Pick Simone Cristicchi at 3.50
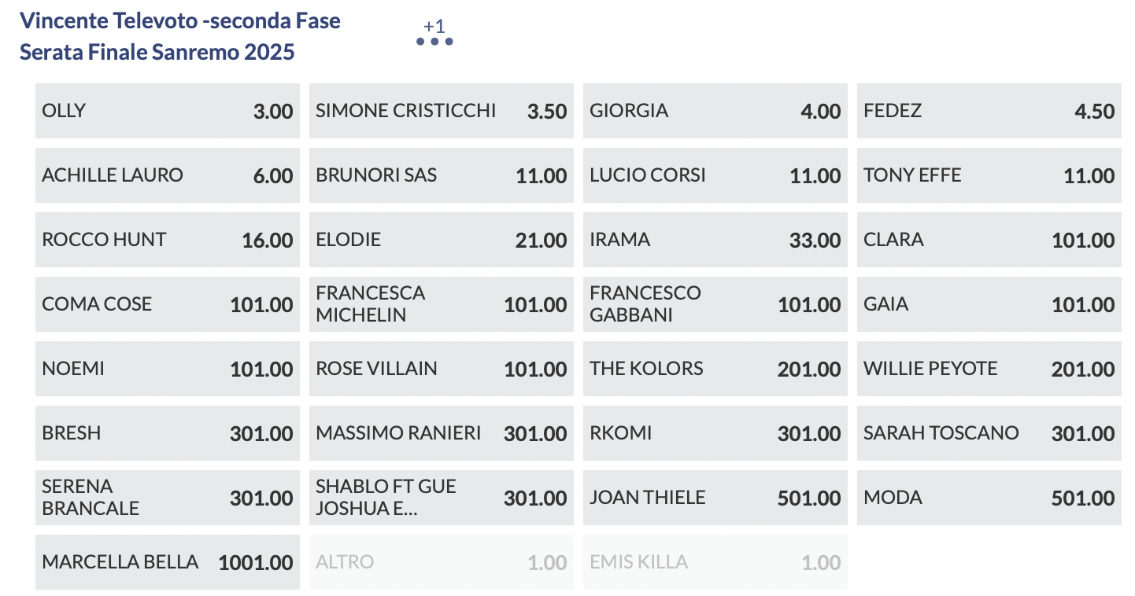 [x=441, y=111]
